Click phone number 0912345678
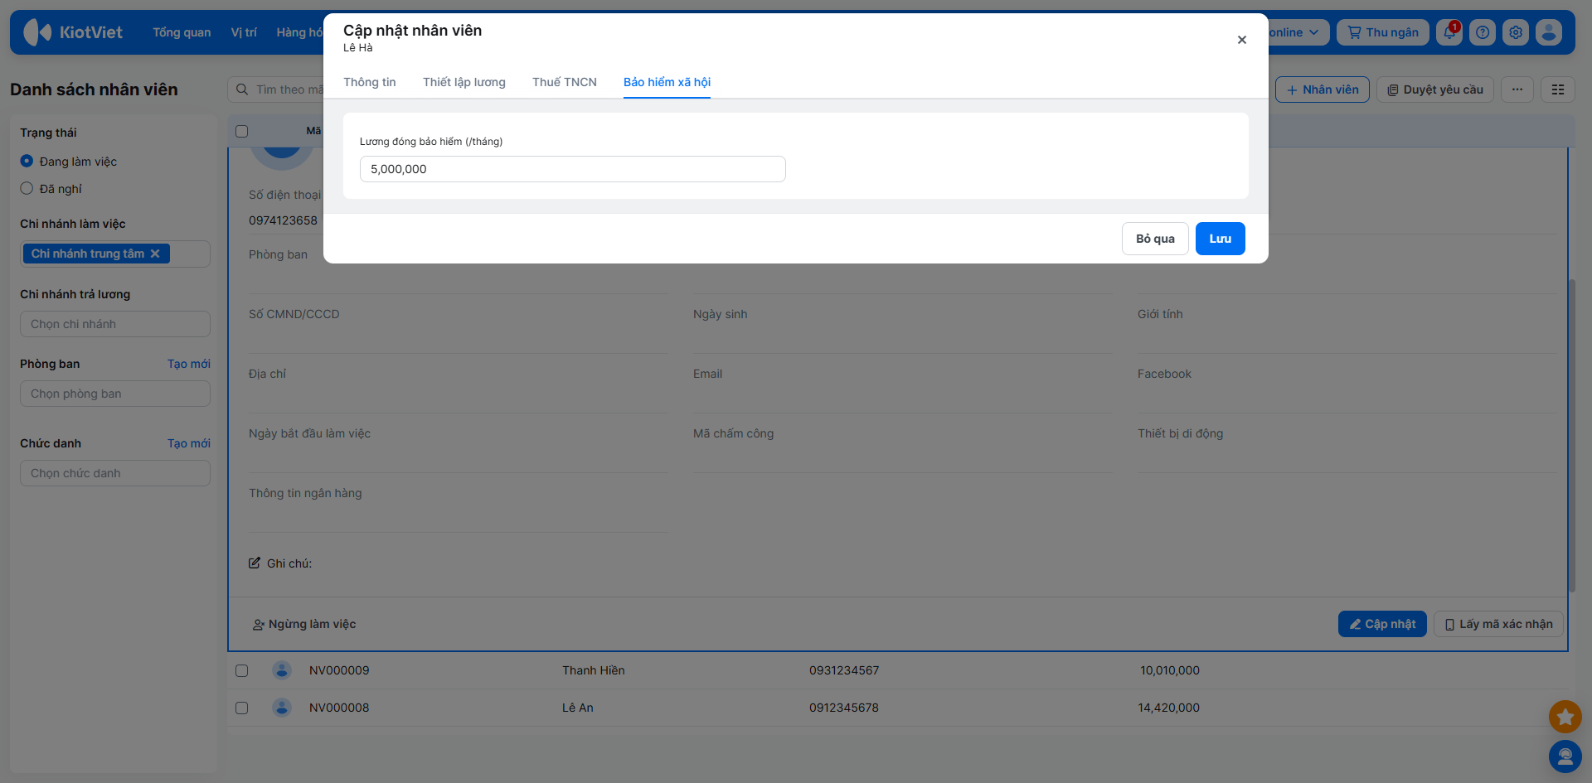 [844, 708]
